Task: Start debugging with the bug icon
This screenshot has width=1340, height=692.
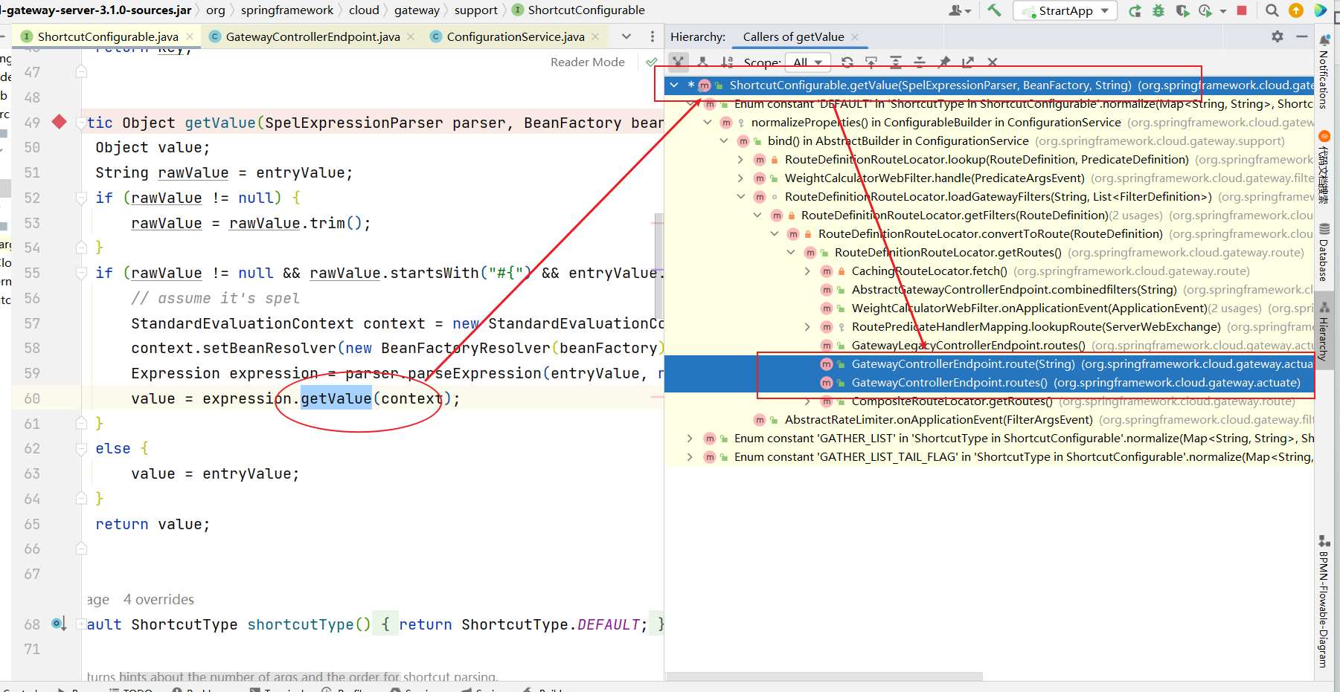Action: (1158, 10)
